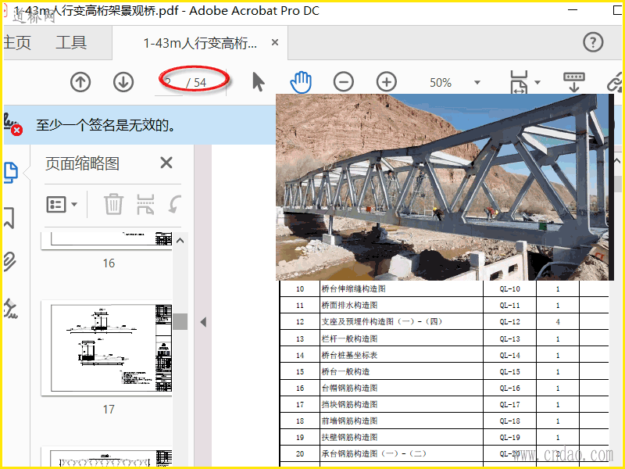Click drawing number QL-15 cell
This screenshot has width=625, height=469.
click(x=510, y=371)
